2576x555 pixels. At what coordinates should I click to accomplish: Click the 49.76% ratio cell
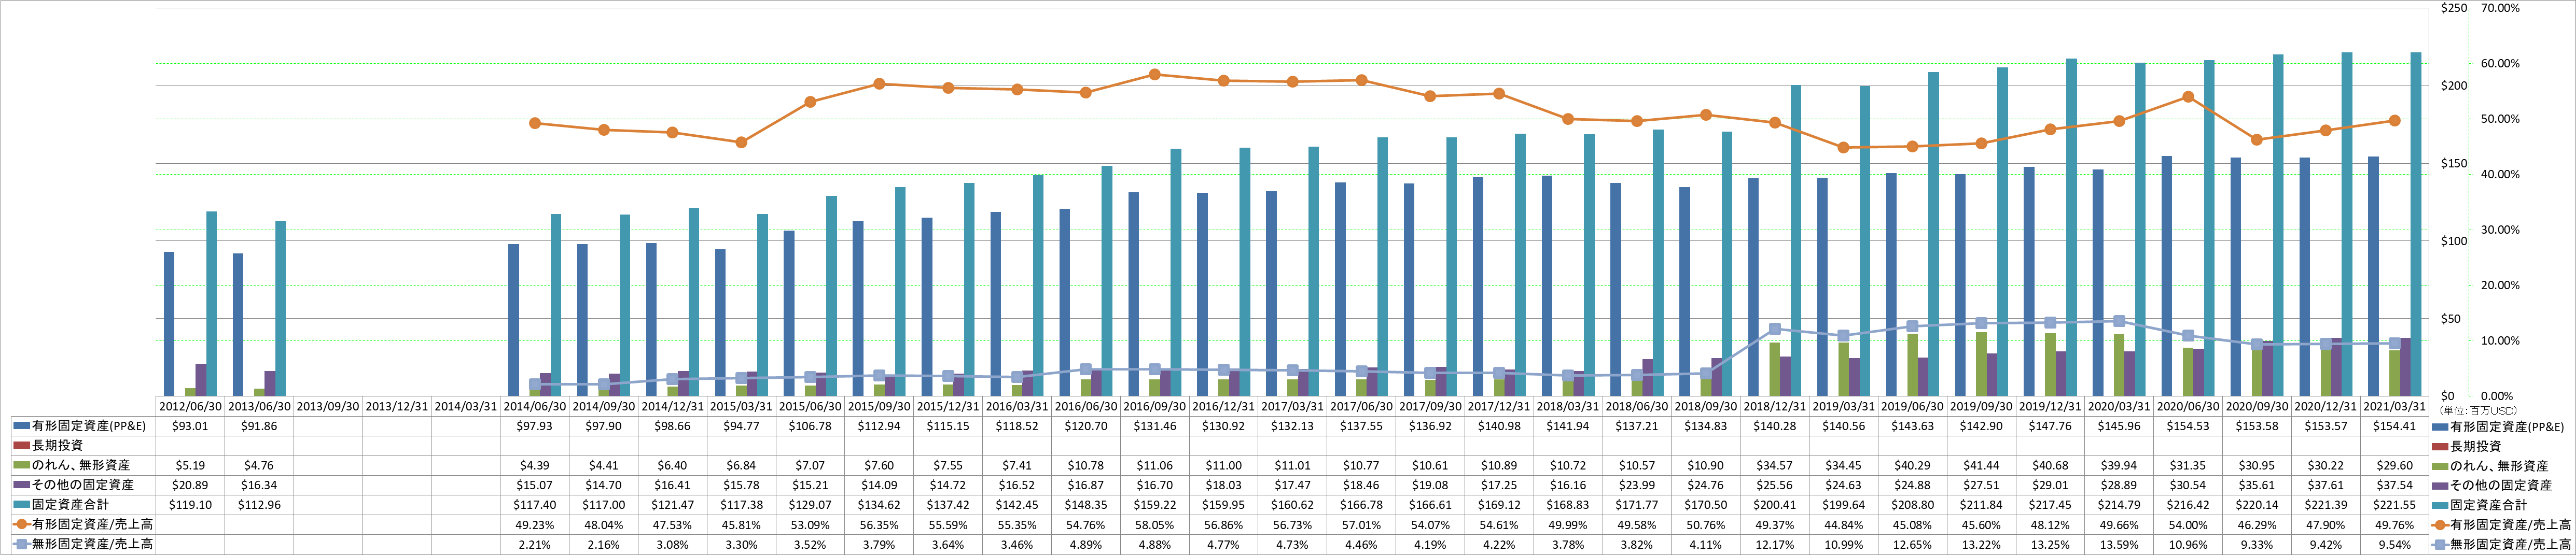point(2395,525)
